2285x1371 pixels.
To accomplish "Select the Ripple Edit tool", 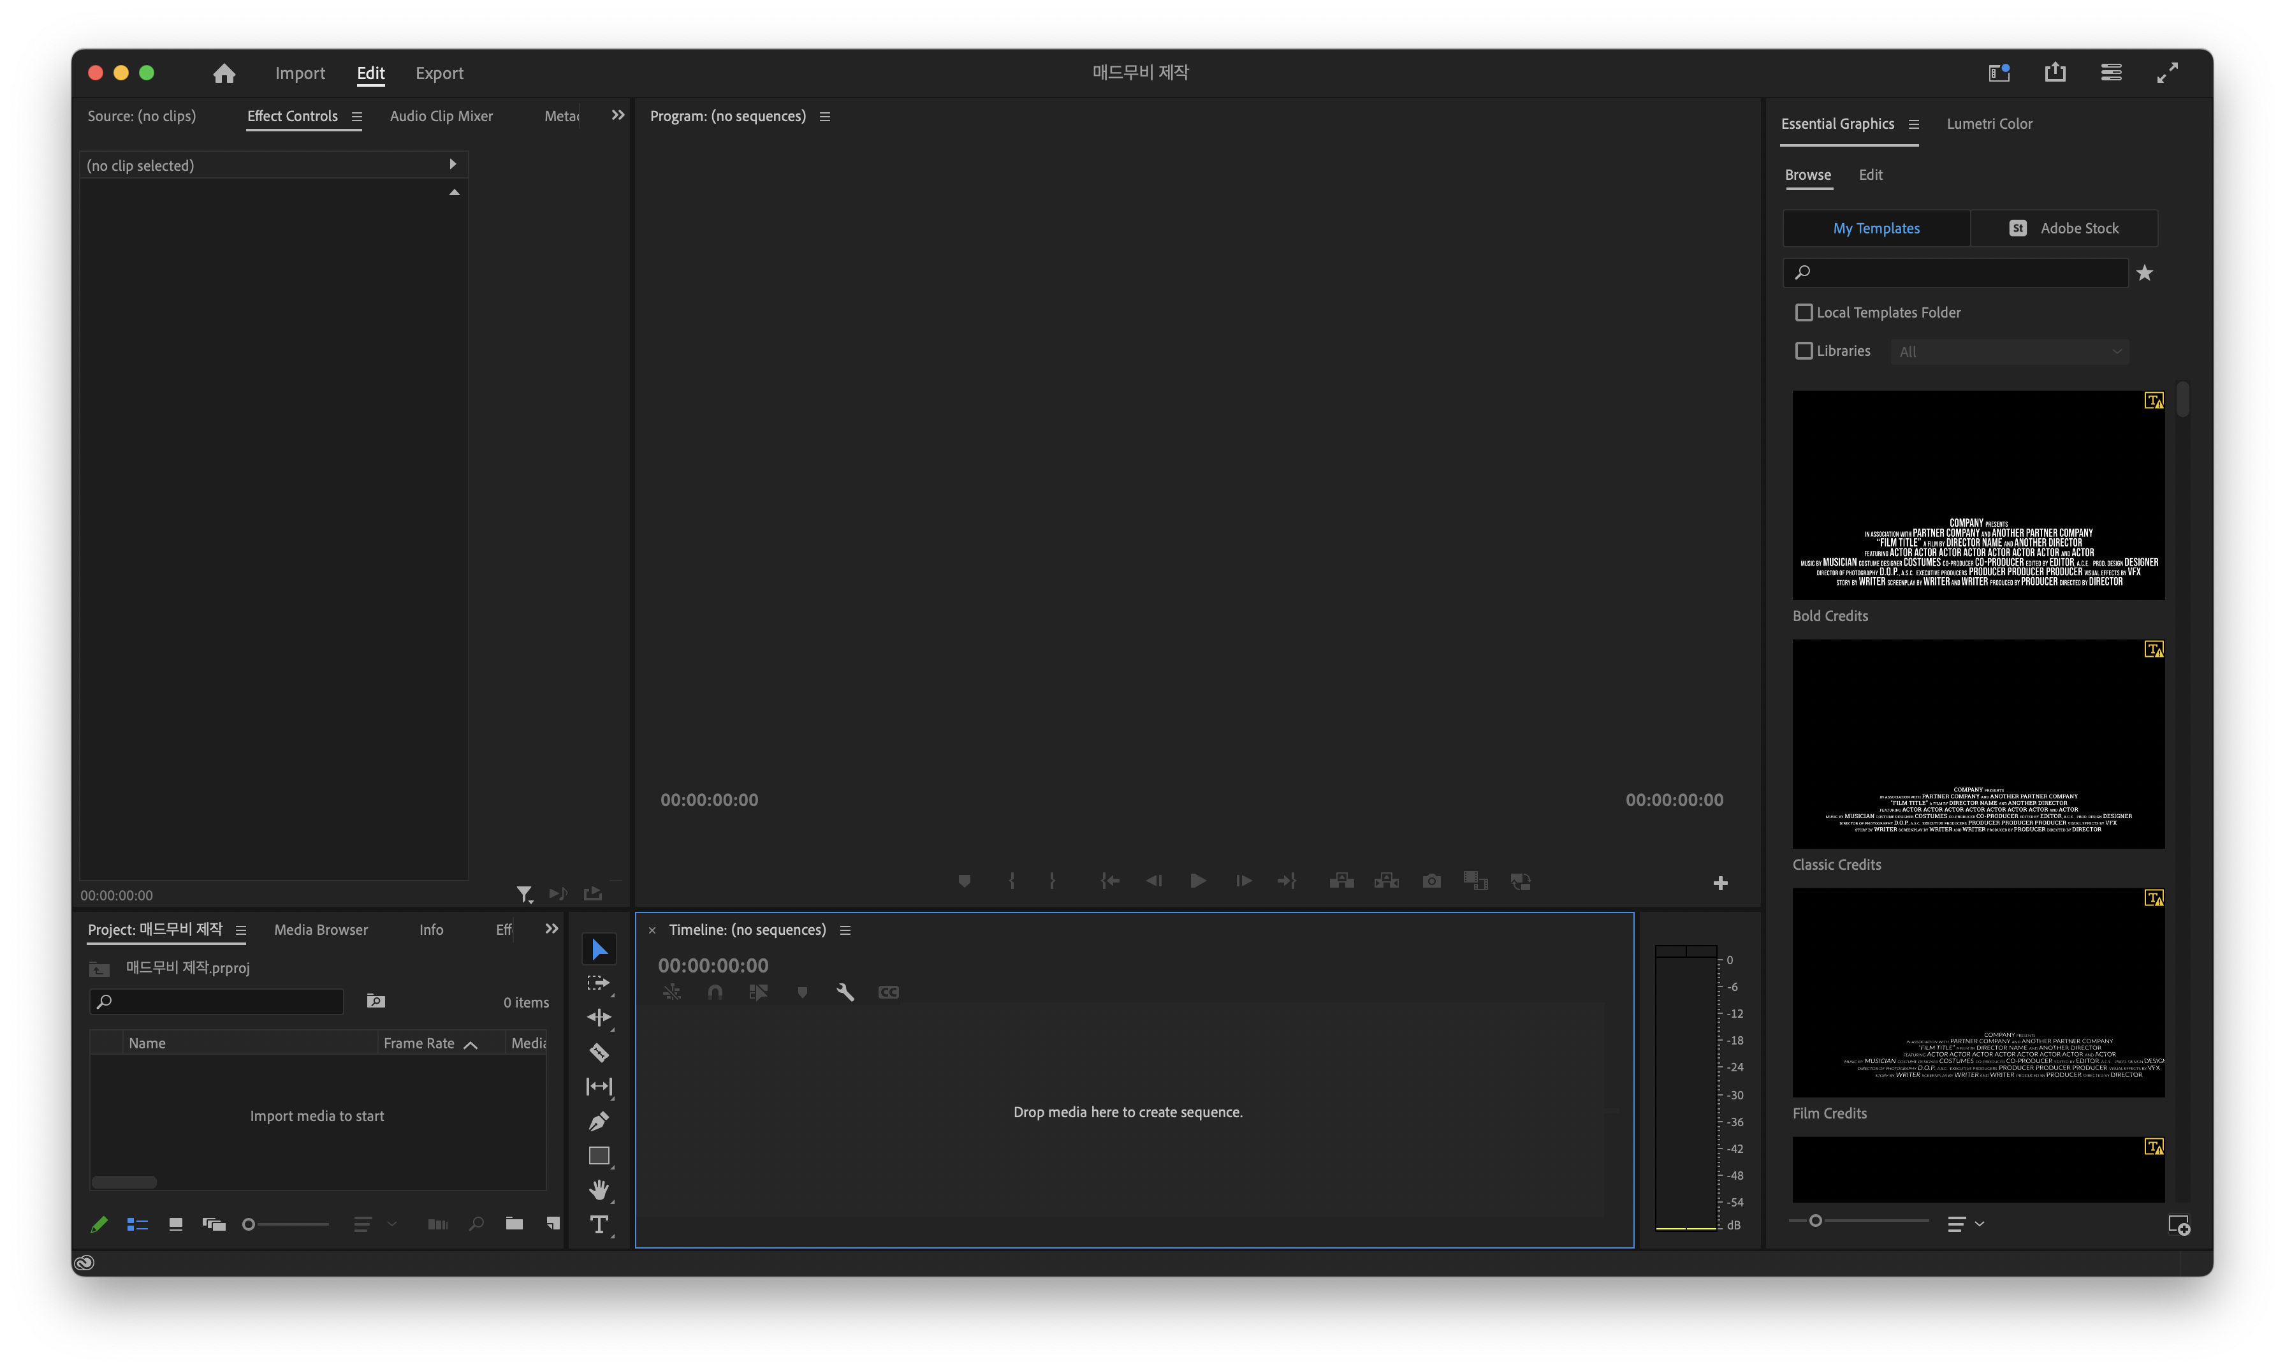I will click(x=599, y=1017).
